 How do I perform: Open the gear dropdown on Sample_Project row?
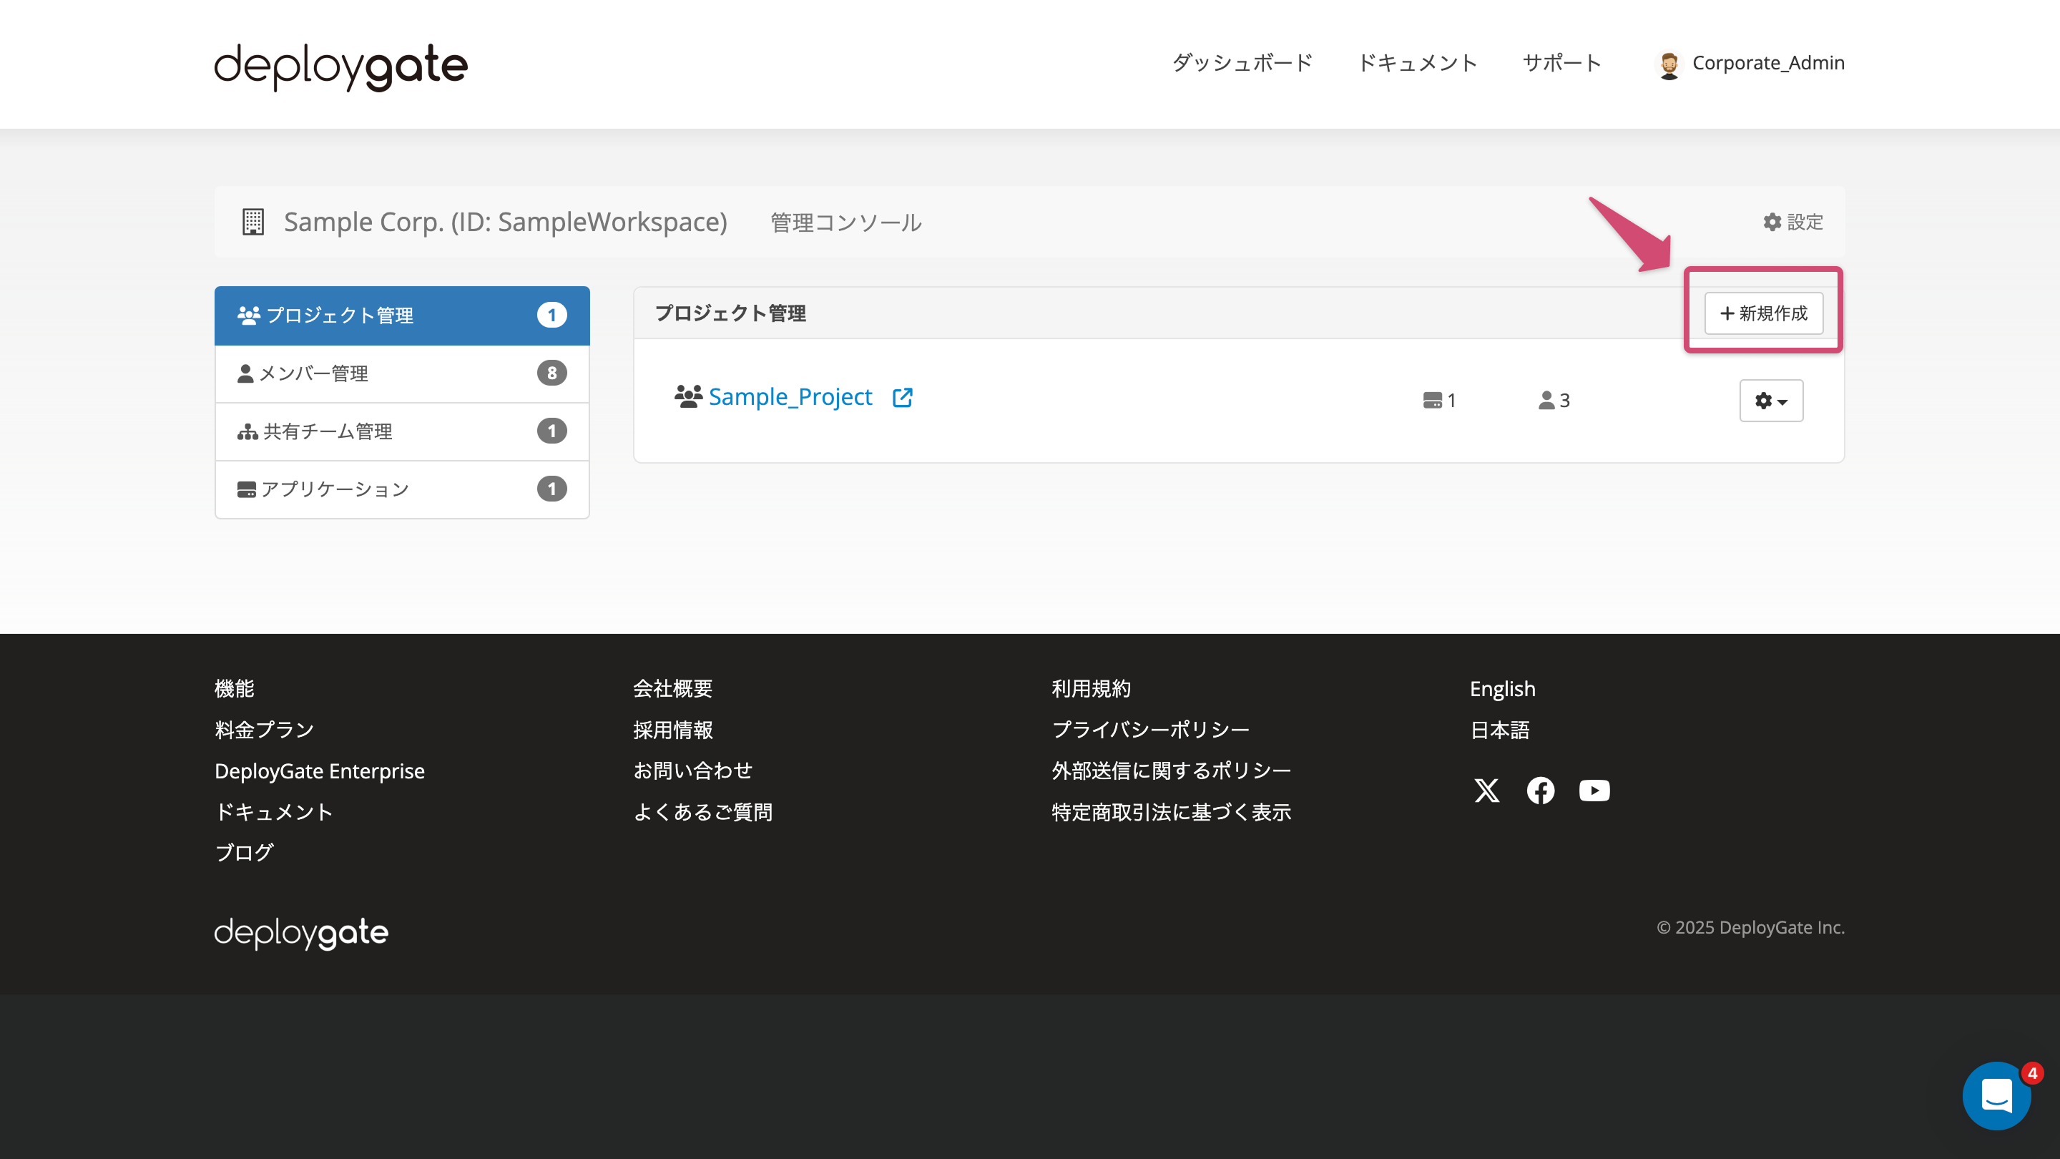[1770, 400]
